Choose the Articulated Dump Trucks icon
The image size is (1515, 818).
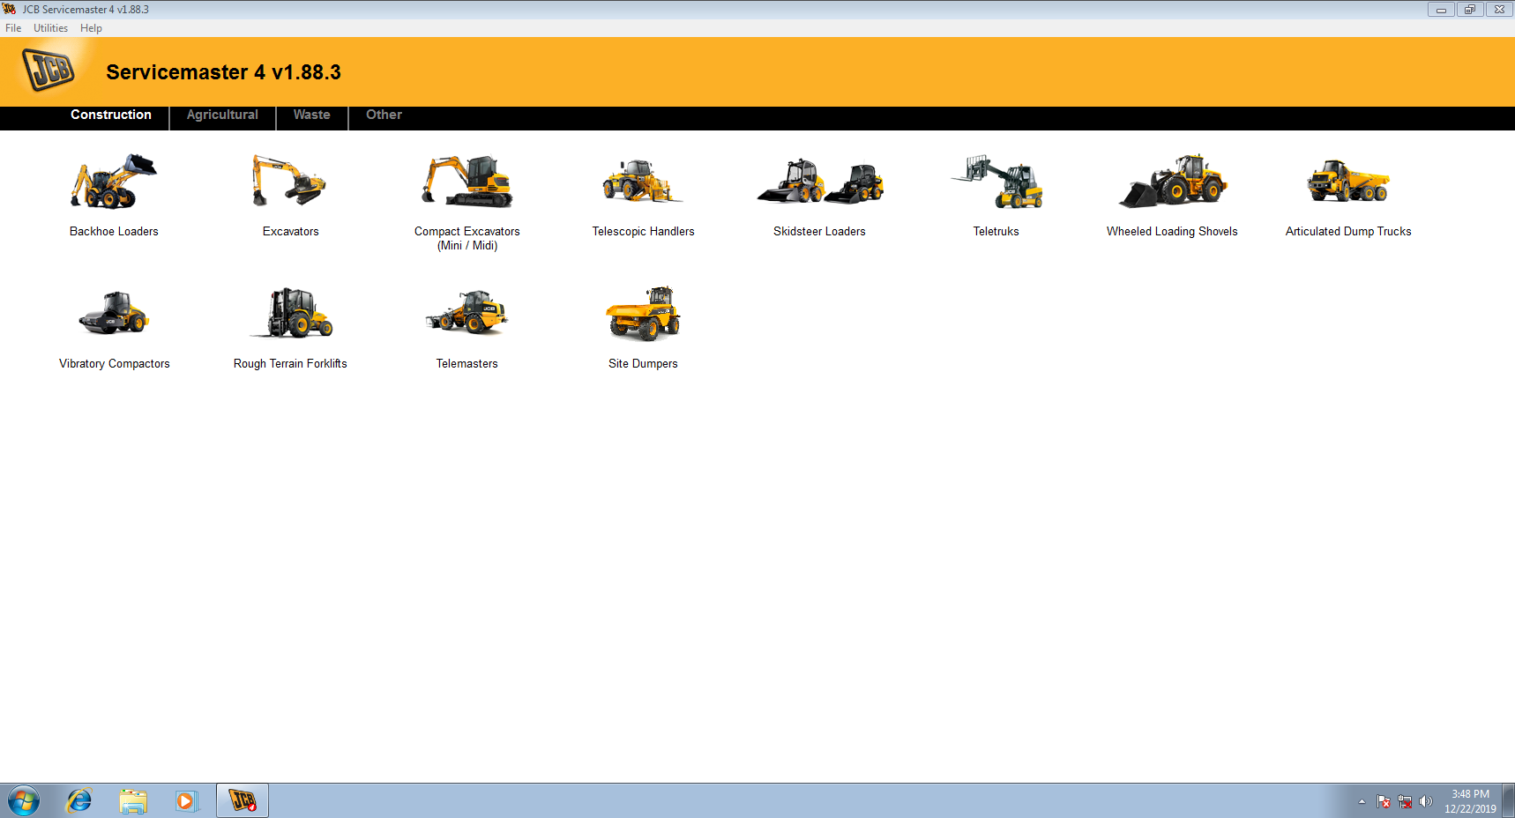pos(1348,182)
